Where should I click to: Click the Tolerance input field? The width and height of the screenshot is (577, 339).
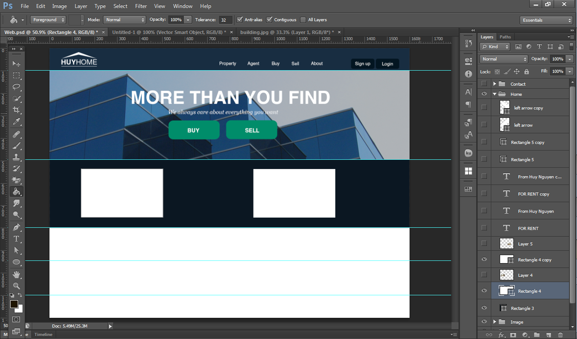[225, 20]
